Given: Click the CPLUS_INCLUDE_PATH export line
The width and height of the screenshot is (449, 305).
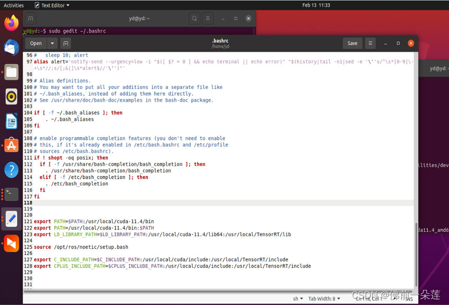Looking at the screenshot, I should (172, 266).
